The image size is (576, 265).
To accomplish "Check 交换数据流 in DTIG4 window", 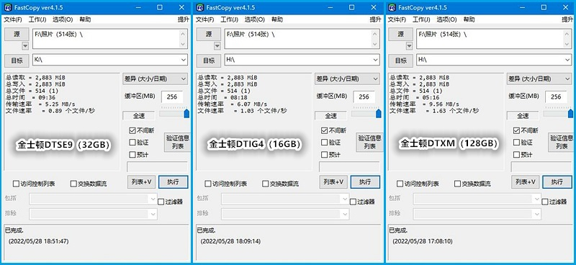I will pos(265,184).
